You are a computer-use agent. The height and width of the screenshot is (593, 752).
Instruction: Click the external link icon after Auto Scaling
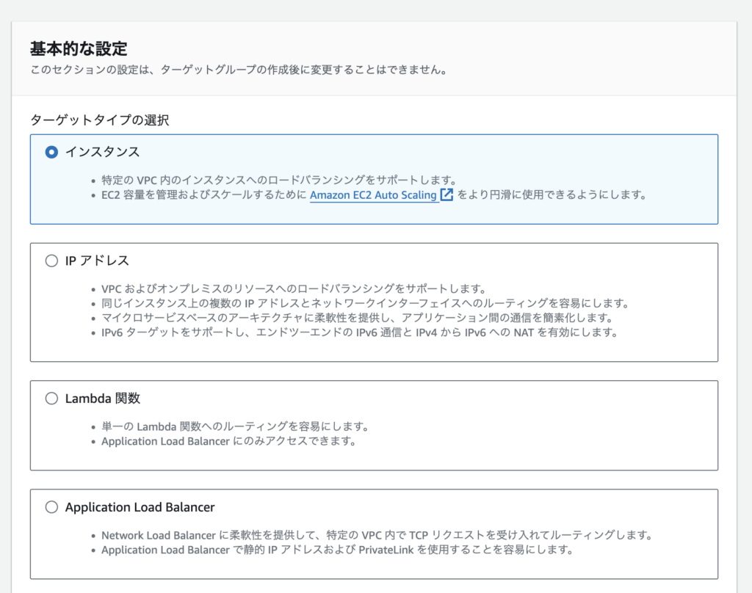[446, 194]
